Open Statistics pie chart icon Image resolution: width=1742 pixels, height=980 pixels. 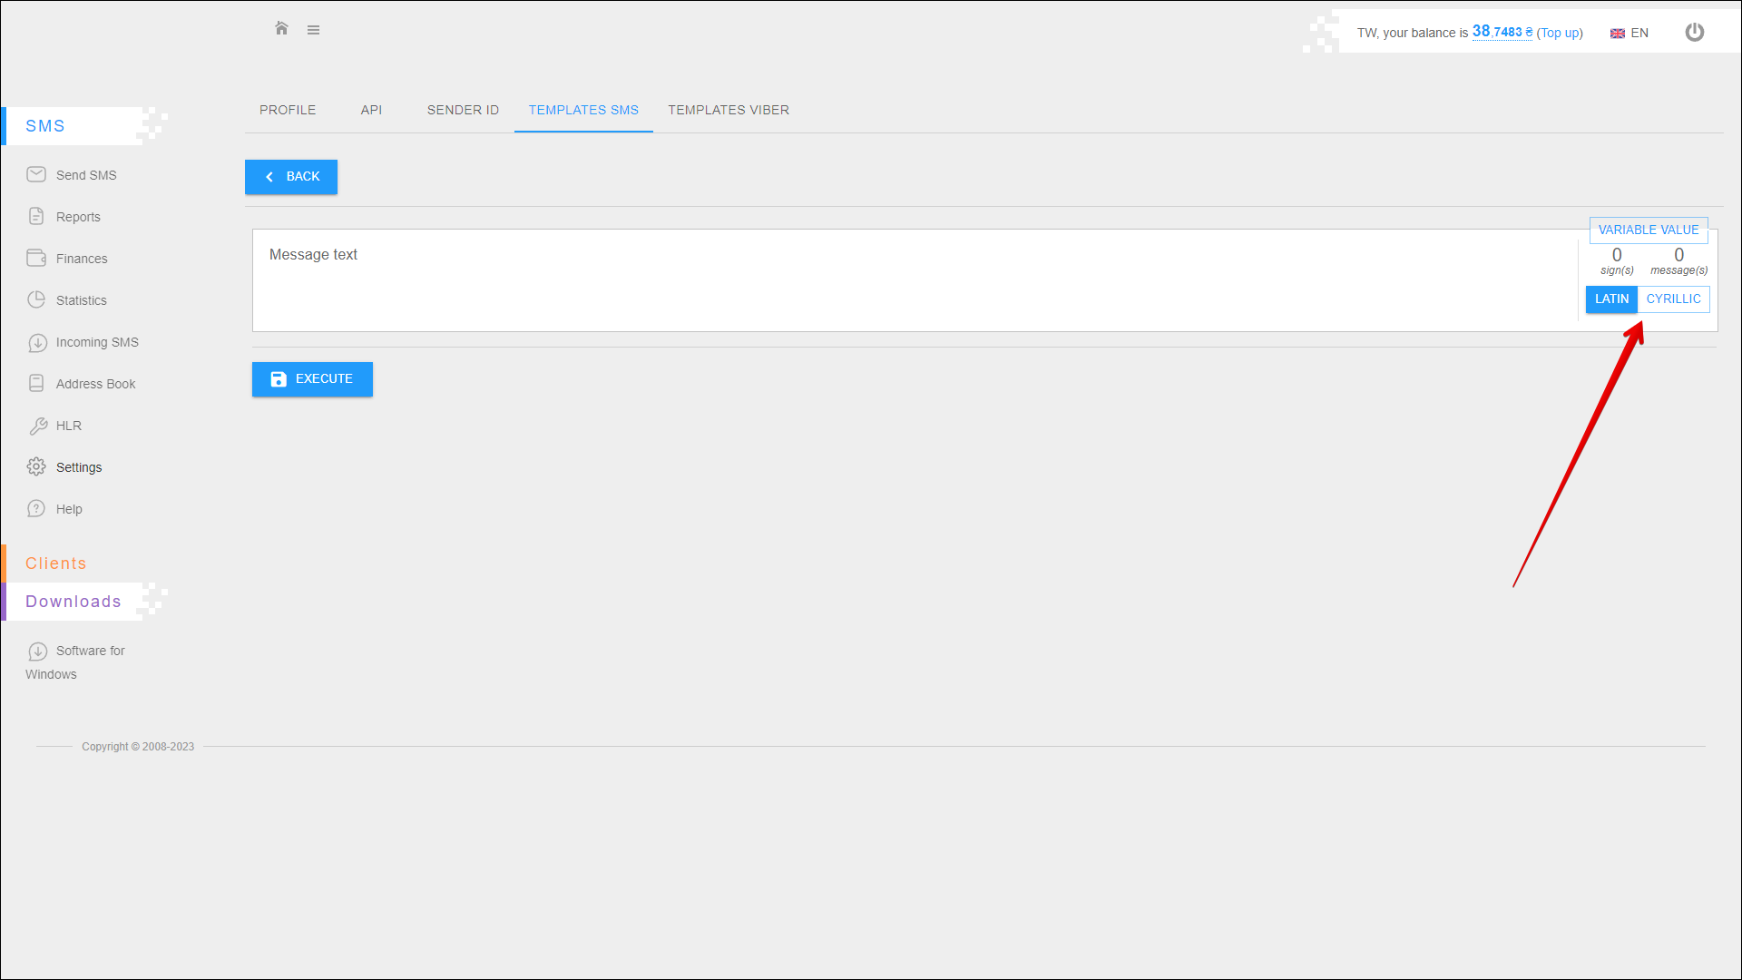36,299
